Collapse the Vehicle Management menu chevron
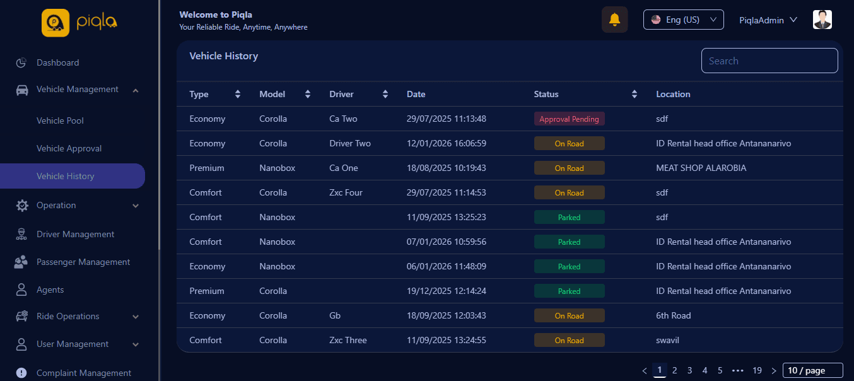The image size is (854, 381). (136, 90)
